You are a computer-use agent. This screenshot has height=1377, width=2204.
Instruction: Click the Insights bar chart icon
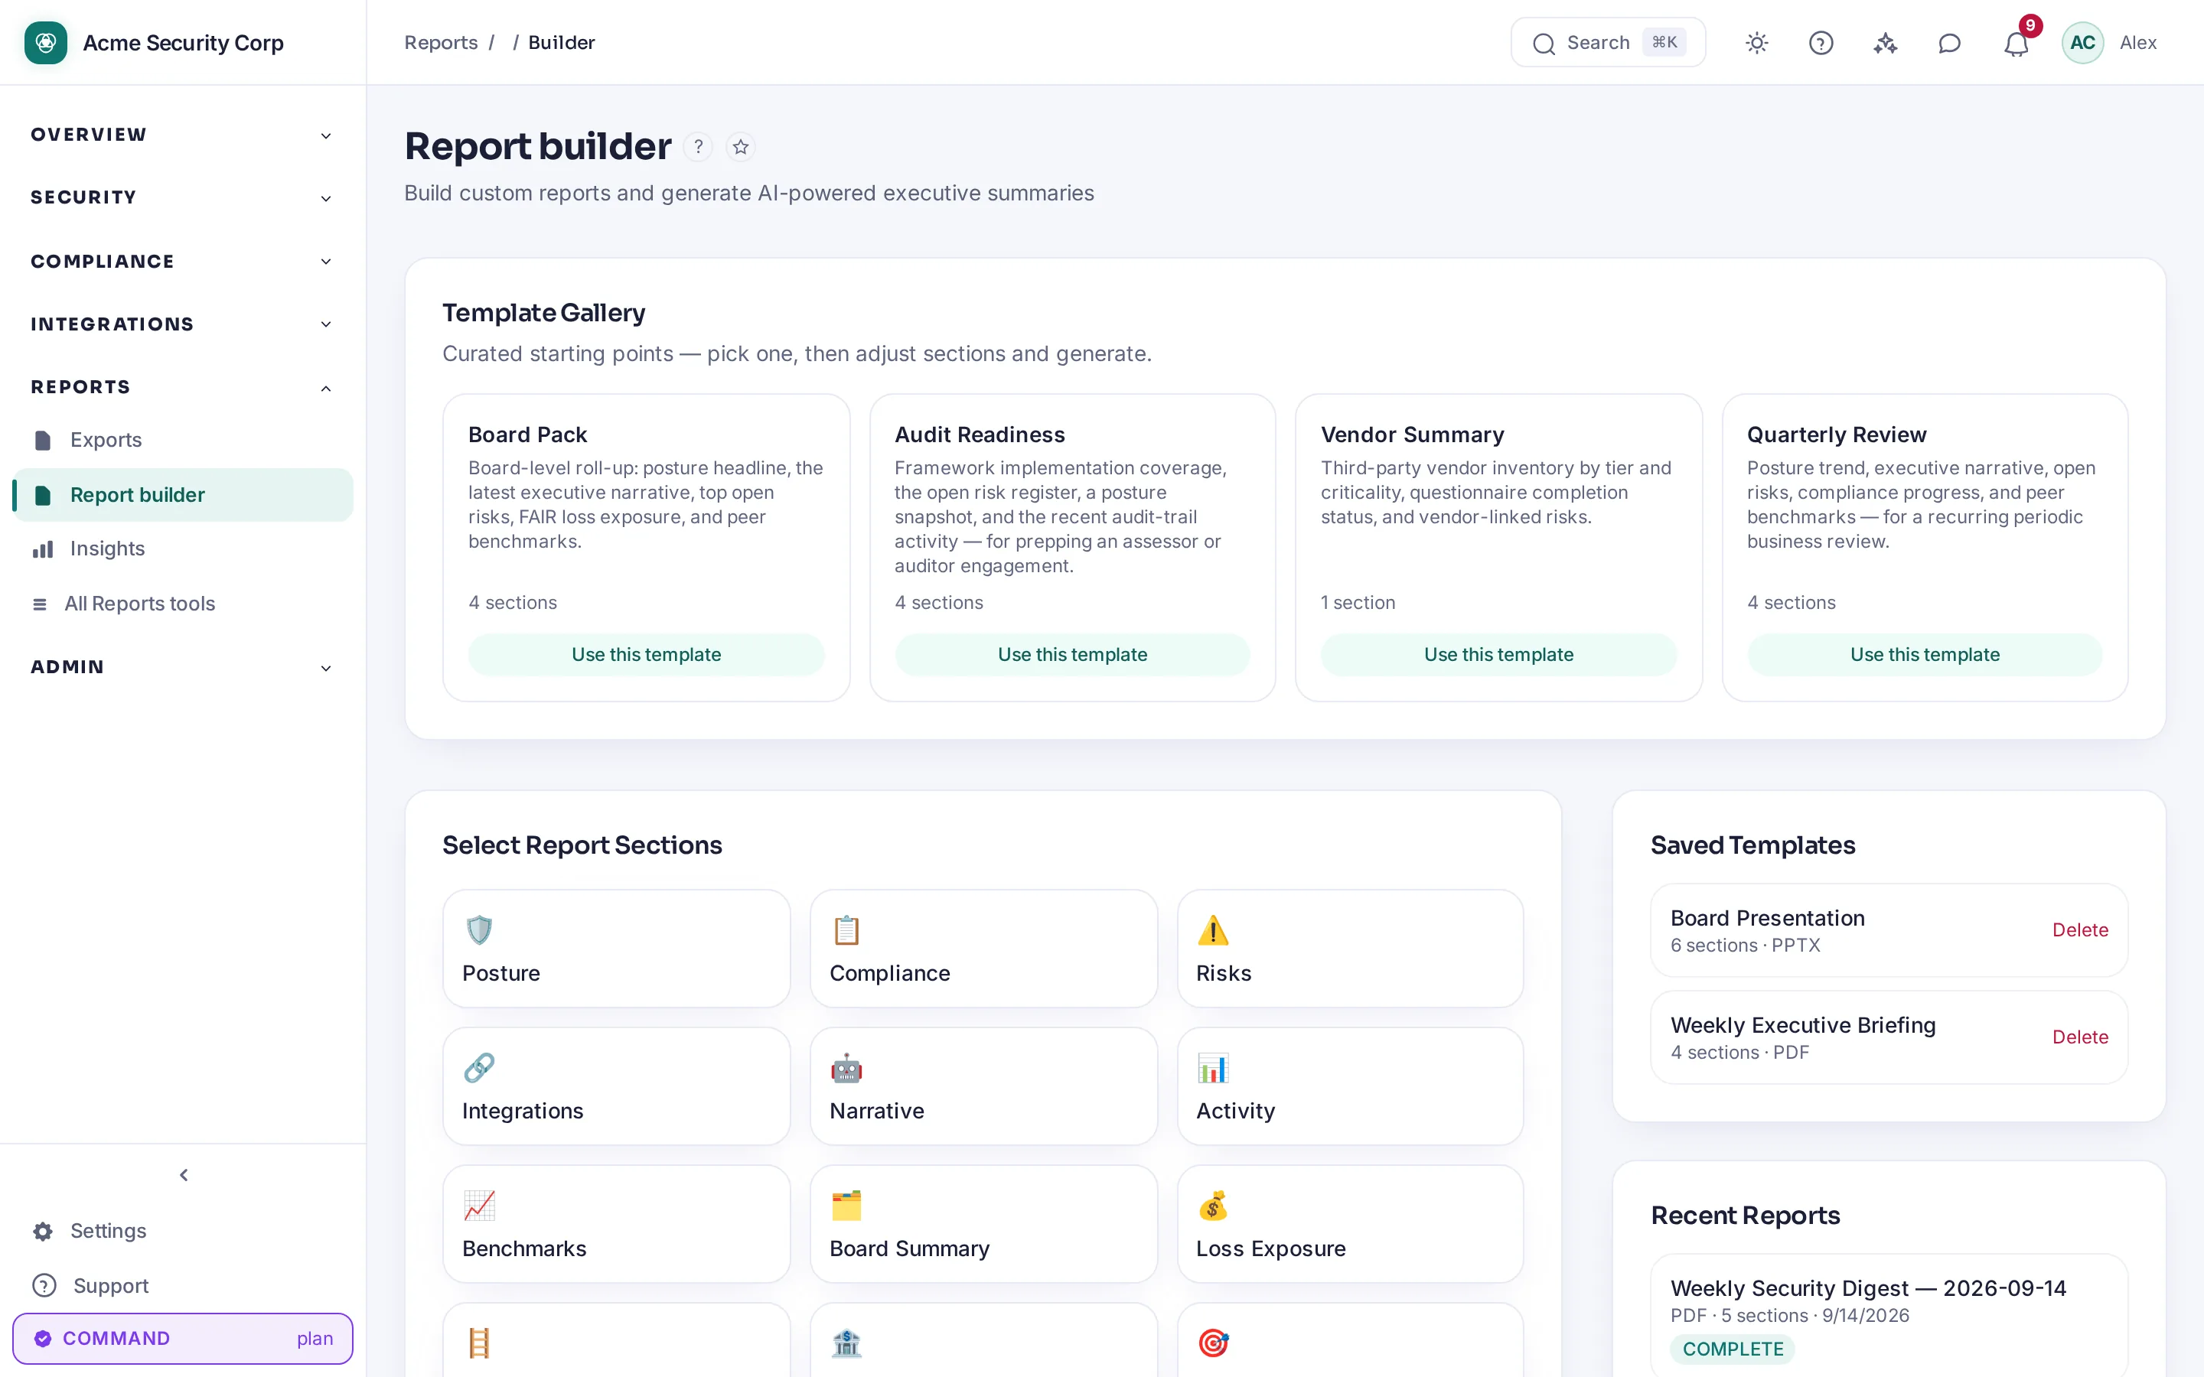click(43, 549)
